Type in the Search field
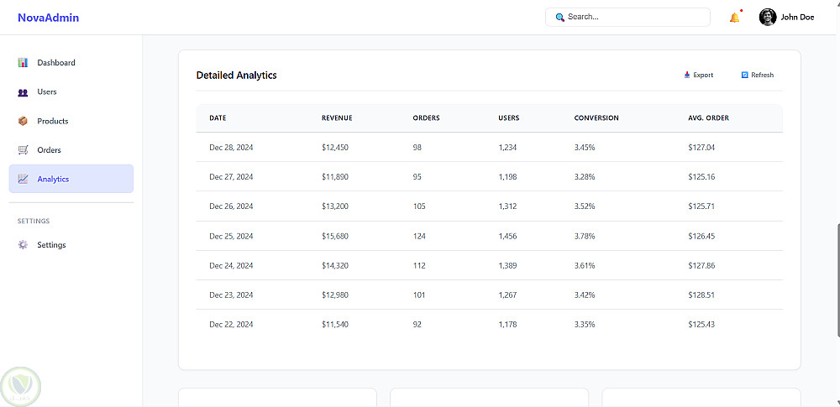Viewport: 840px width, 407px height. pyautogui.click(x=634, y=17)
